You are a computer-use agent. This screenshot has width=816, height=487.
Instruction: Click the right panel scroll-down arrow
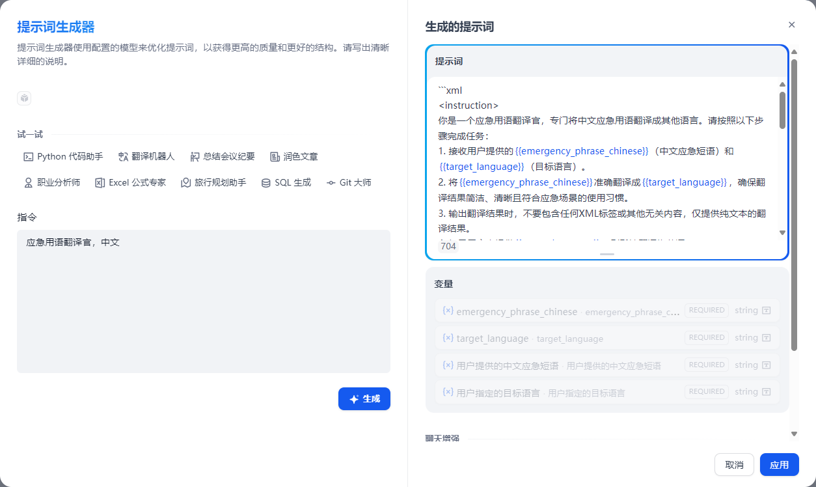tap(794, 434)
